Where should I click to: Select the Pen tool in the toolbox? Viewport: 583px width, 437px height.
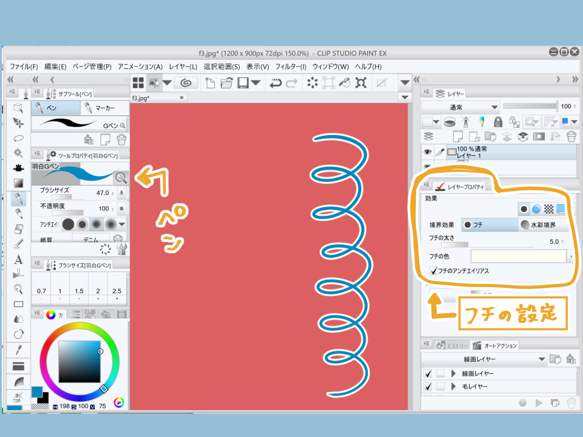click(18, 199)
